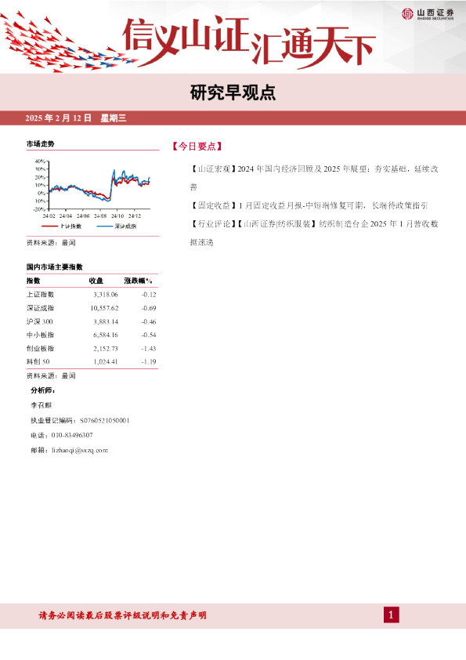Click the page number 1 box
Image resolution: width=466 pixels, height=660 pixels.
[x=391, y=615]
